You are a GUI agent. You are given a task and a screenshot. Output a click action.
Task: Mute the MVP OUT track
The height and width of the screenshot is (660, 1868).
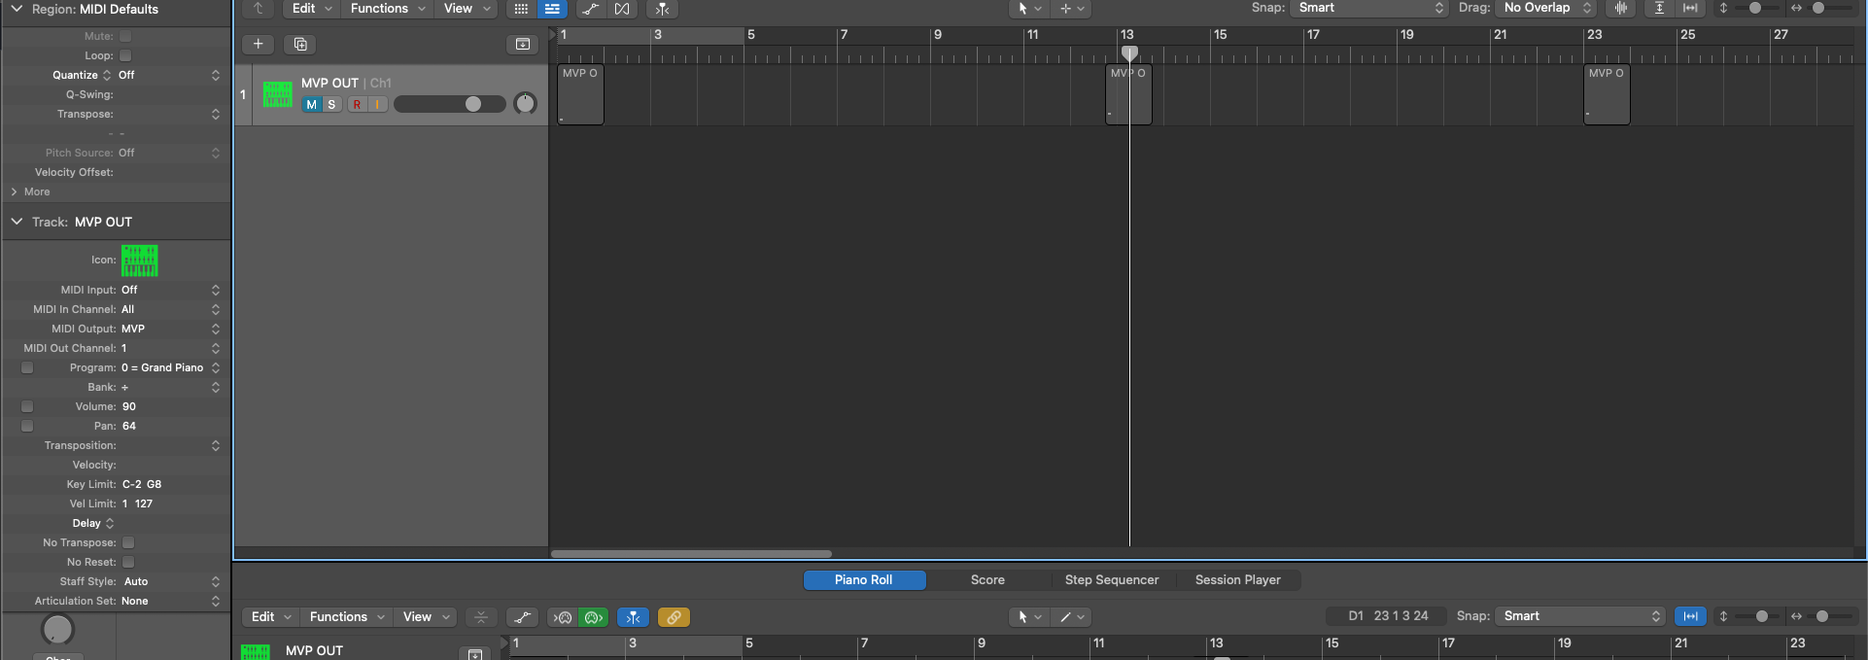pos(311,104)
